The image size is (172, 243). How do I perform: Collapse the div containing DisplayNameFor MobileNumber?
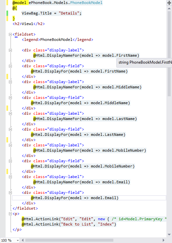tap(10, 145)
